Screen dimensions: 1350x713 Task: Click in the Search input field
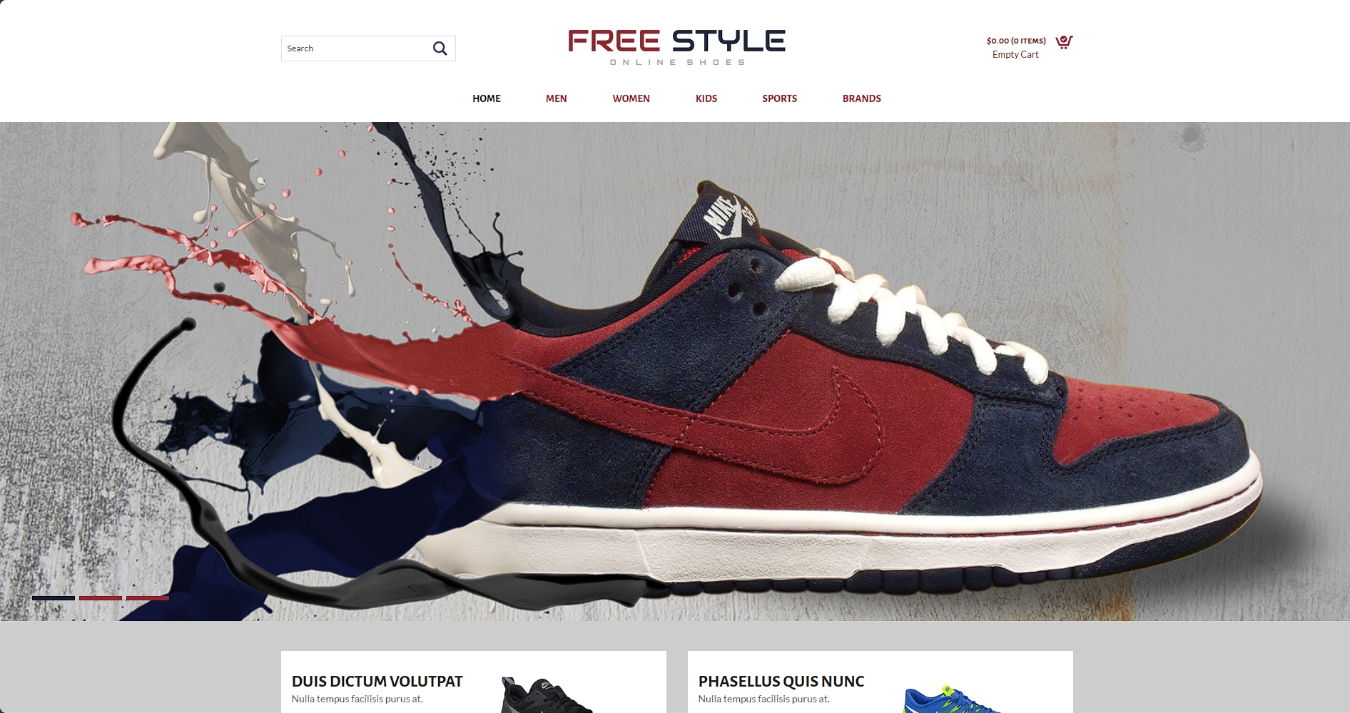(x=355, y=48)
